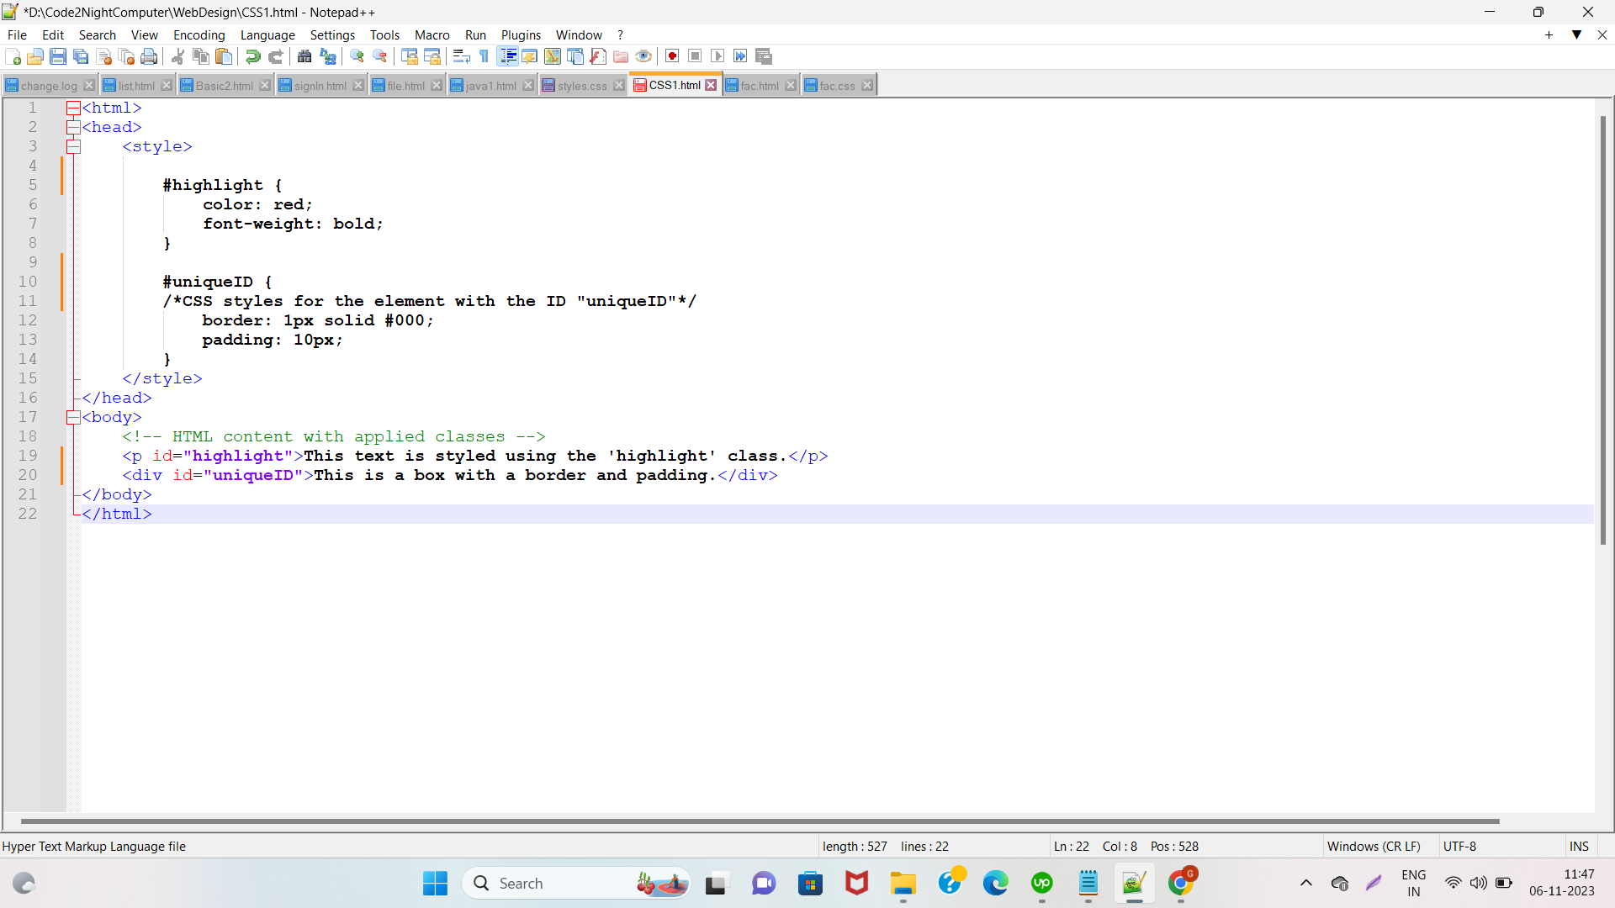Click the INS mode status indicator
Viewport: 1615px width, 908px height.
(1579, 846)
